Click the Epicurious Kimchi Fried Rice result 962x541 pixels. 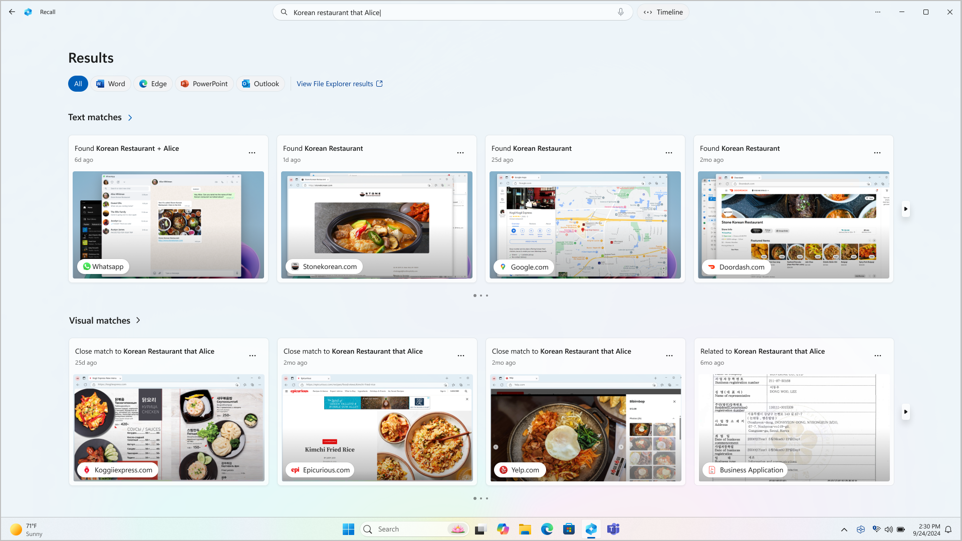(377, 426)
